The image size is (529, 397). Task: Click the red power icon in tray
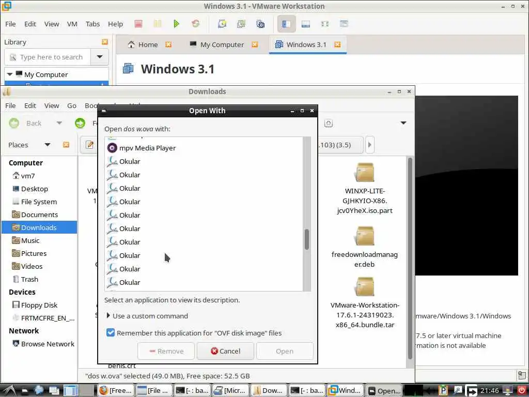click(x=522, y=391)
